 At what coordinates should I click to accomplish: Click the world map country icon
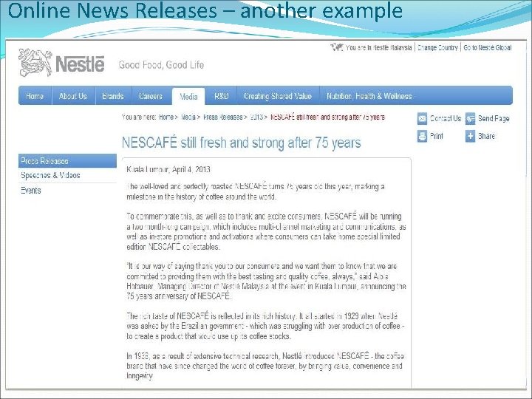[x=337, y=47]
